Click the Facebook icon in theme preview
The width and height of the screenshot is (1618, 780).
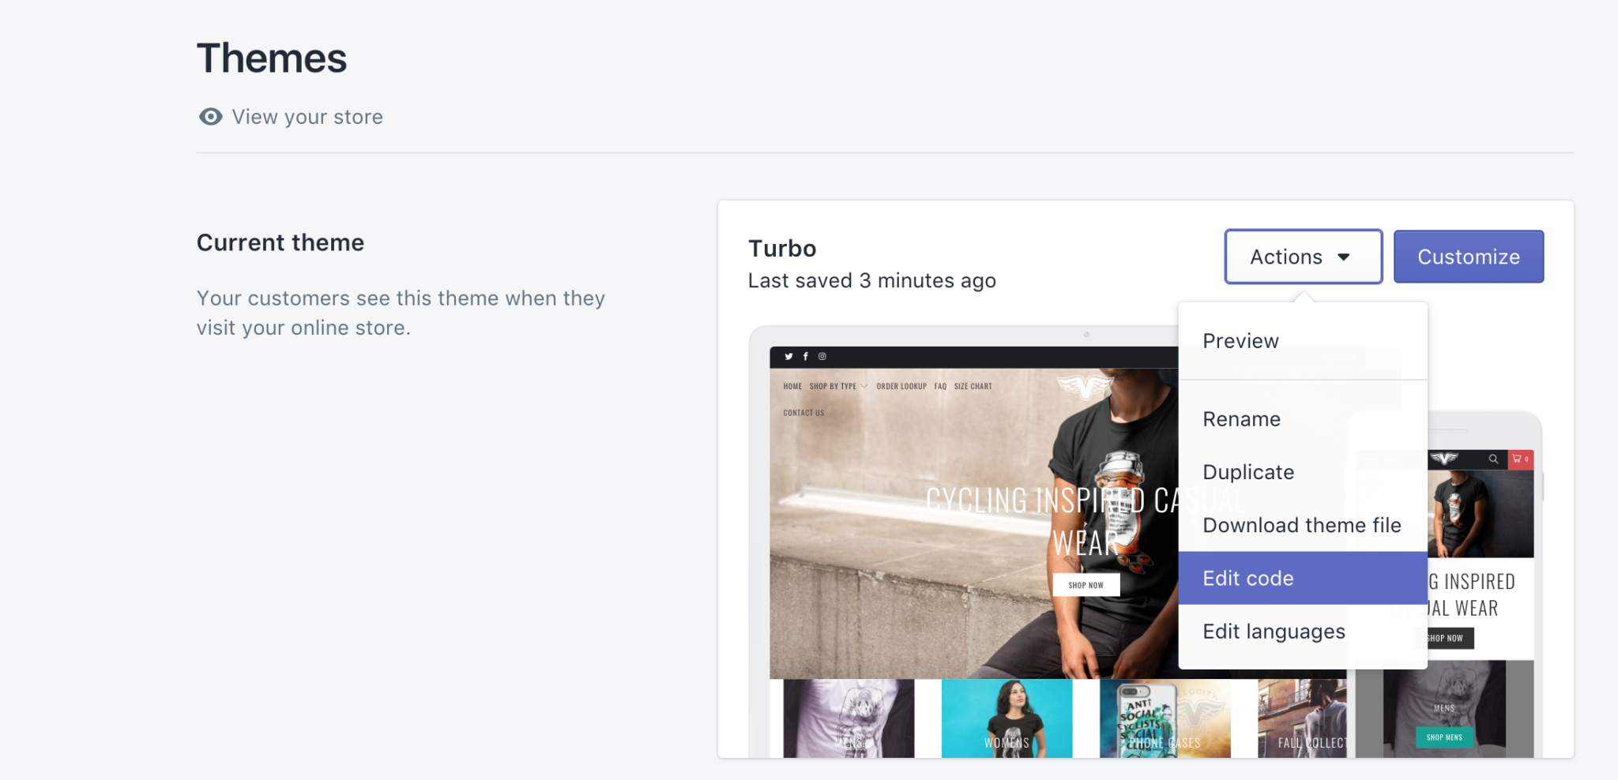coord(806,357)
